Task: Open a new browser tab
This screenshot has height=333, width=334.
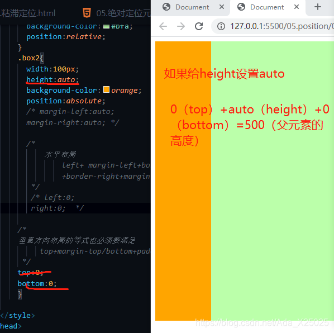Action: pyautogui.click(x=318, y=7)
